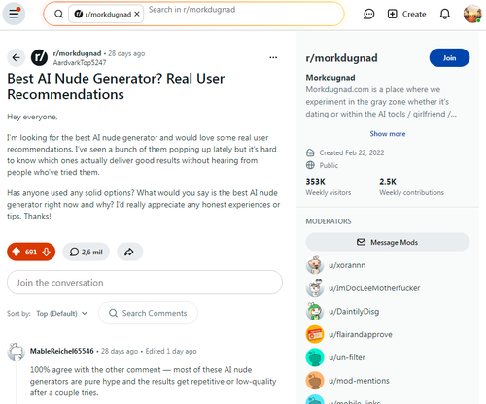This screenshot has width=486, height=404.
Task: Open moderator u/mod-mentions
Action: pyautogui.click(x=359, y=381)
